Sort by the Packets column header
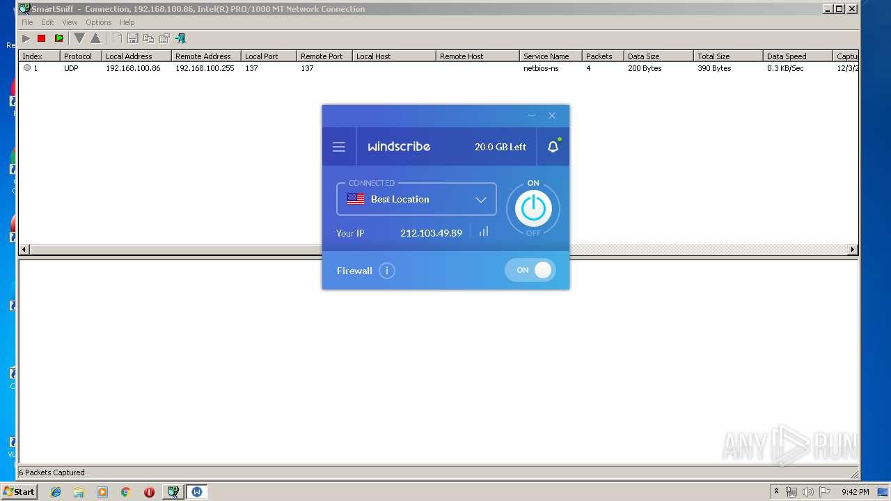The width and height of the screenshot is (891, 501). (603, 56)
